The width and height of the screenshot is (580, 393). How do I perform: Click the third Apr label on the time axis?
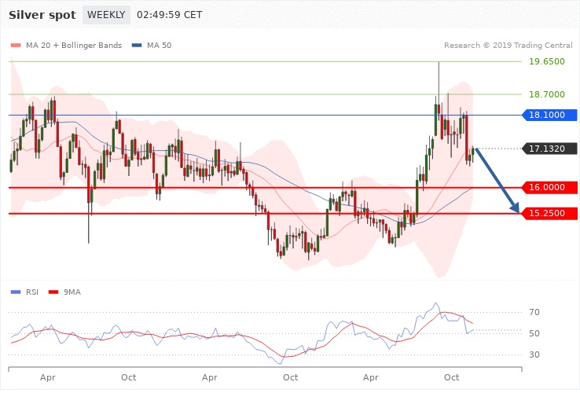pos(371,378)
